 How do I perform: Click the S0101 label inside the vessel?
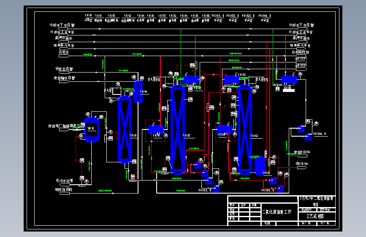click(x=91, y=128)
